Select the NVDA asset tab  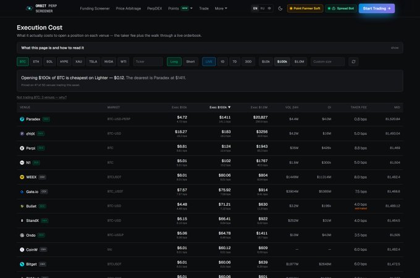(x=109, y=62)
